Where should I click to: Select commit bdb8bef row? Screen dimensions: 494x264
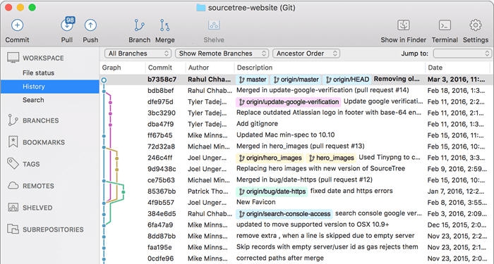click(x=297, y=91)
